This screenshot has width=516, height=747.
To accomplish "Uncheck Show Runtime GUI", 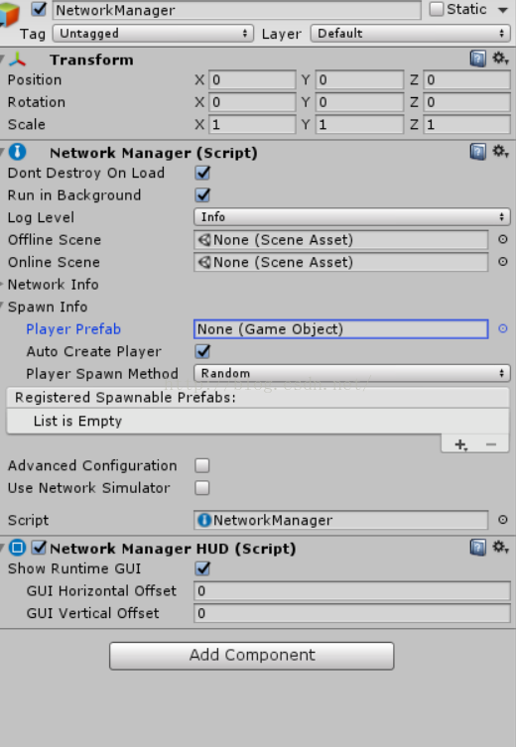I will pos(202,568).
